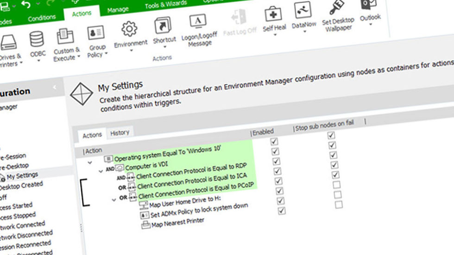Click icon beside Protocol is Equal to RDP

tap(131, 177)
